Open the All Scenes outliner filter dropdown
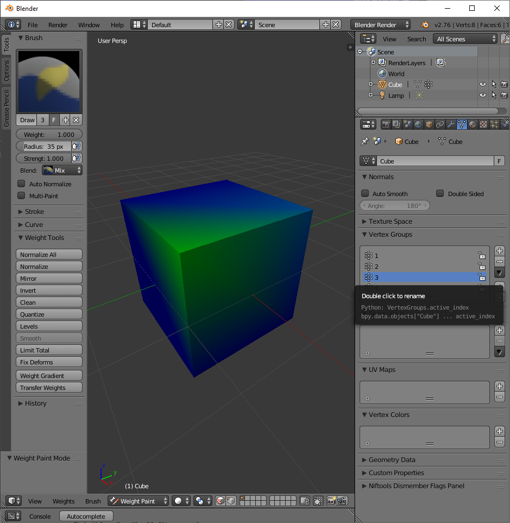Screen dimensions: 510x523 tap(465, 39)
